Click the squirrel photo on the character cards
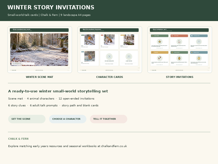Viewport: 218px width, 164px height. click(129, 40)
